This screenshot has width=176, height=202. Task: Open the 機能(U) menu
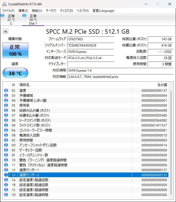(x=37, y=11)
